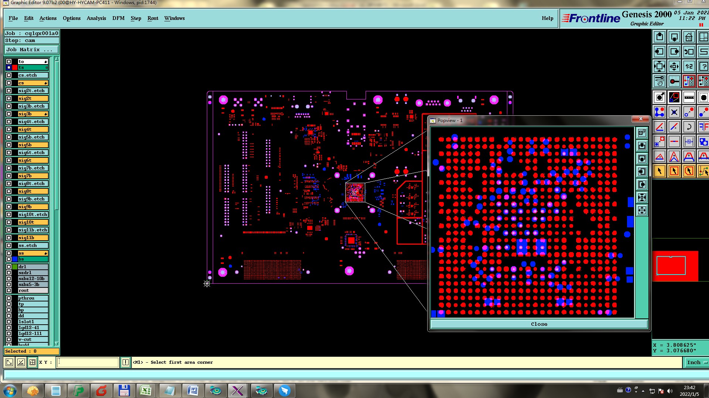Click the pan-left icon in Popview toolbar
709x398 pixels.
tap(642, 172)
